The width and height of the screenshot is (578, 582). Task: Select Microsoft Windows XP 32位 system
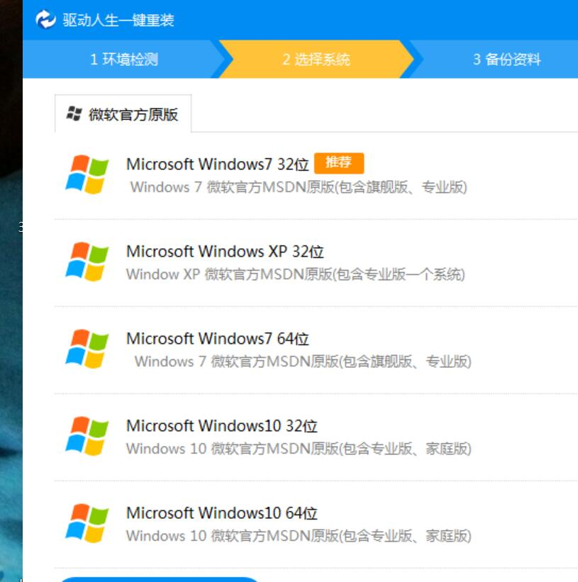pos(225,252)
